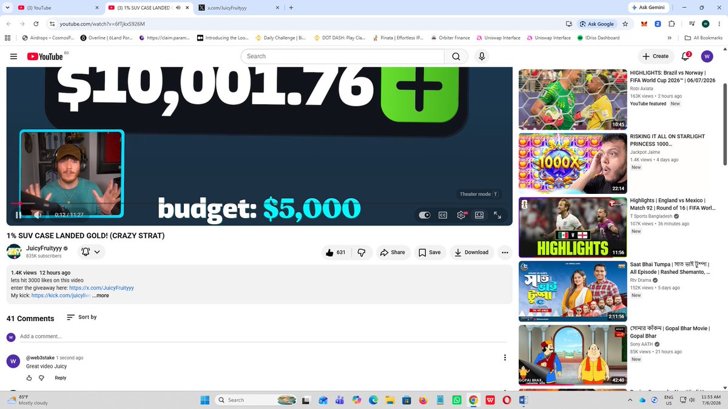
Task: Open the YouTube notifications bell in header
Action: click(686, 56)
